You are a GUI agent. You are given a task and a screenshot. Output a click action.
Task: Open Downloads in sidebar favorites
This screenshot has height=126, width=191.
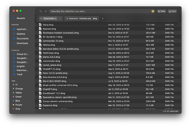coord(20,43)
